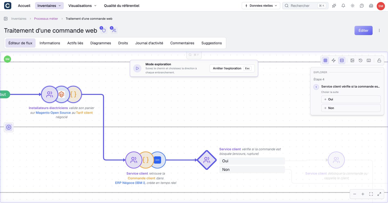
Task: Go to Processus métier breadcrumb
Action: (46, 19)
